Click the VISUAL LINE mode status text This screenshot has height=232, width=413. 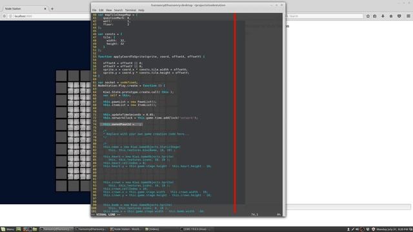pyautogui.click(x=106, y=215)
